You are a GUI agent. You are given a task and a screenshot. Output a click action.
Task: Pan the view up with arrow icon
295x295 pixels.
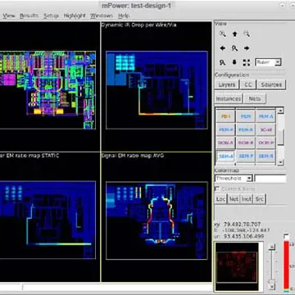pyautogui.click(x=234, y=34)
